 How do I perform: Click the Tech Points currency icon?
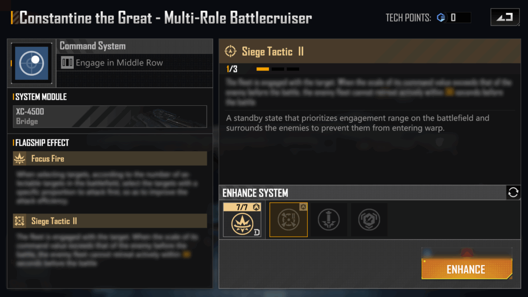[441, 18]
